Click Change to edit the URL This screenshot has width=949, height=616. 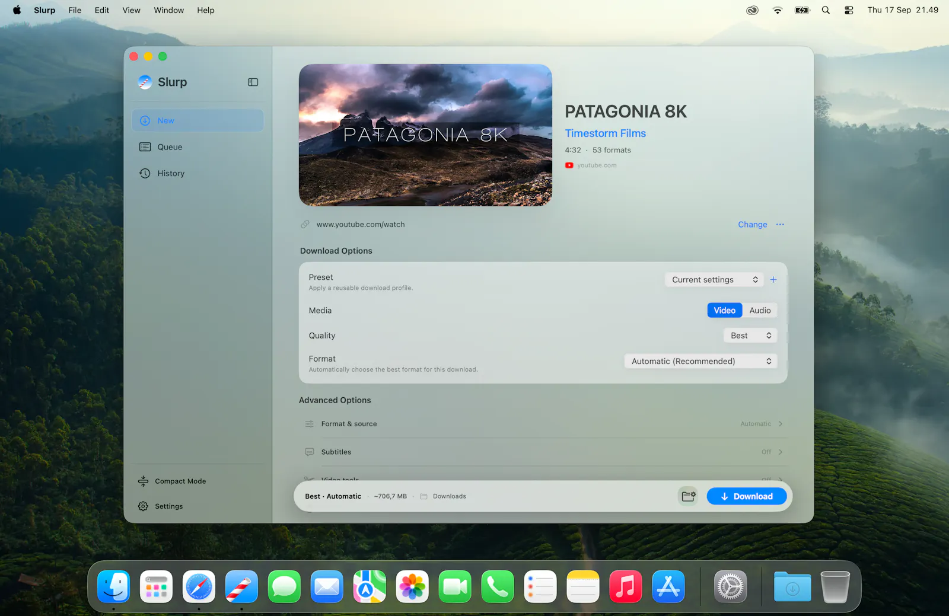pyautogui.click(x=753, y=225)
